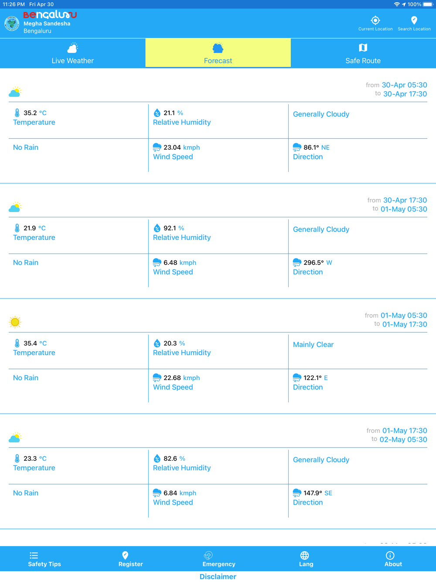Tap the 30-Apr 05:30 forecast date header
436x582 pixels.
click(404, 85)
